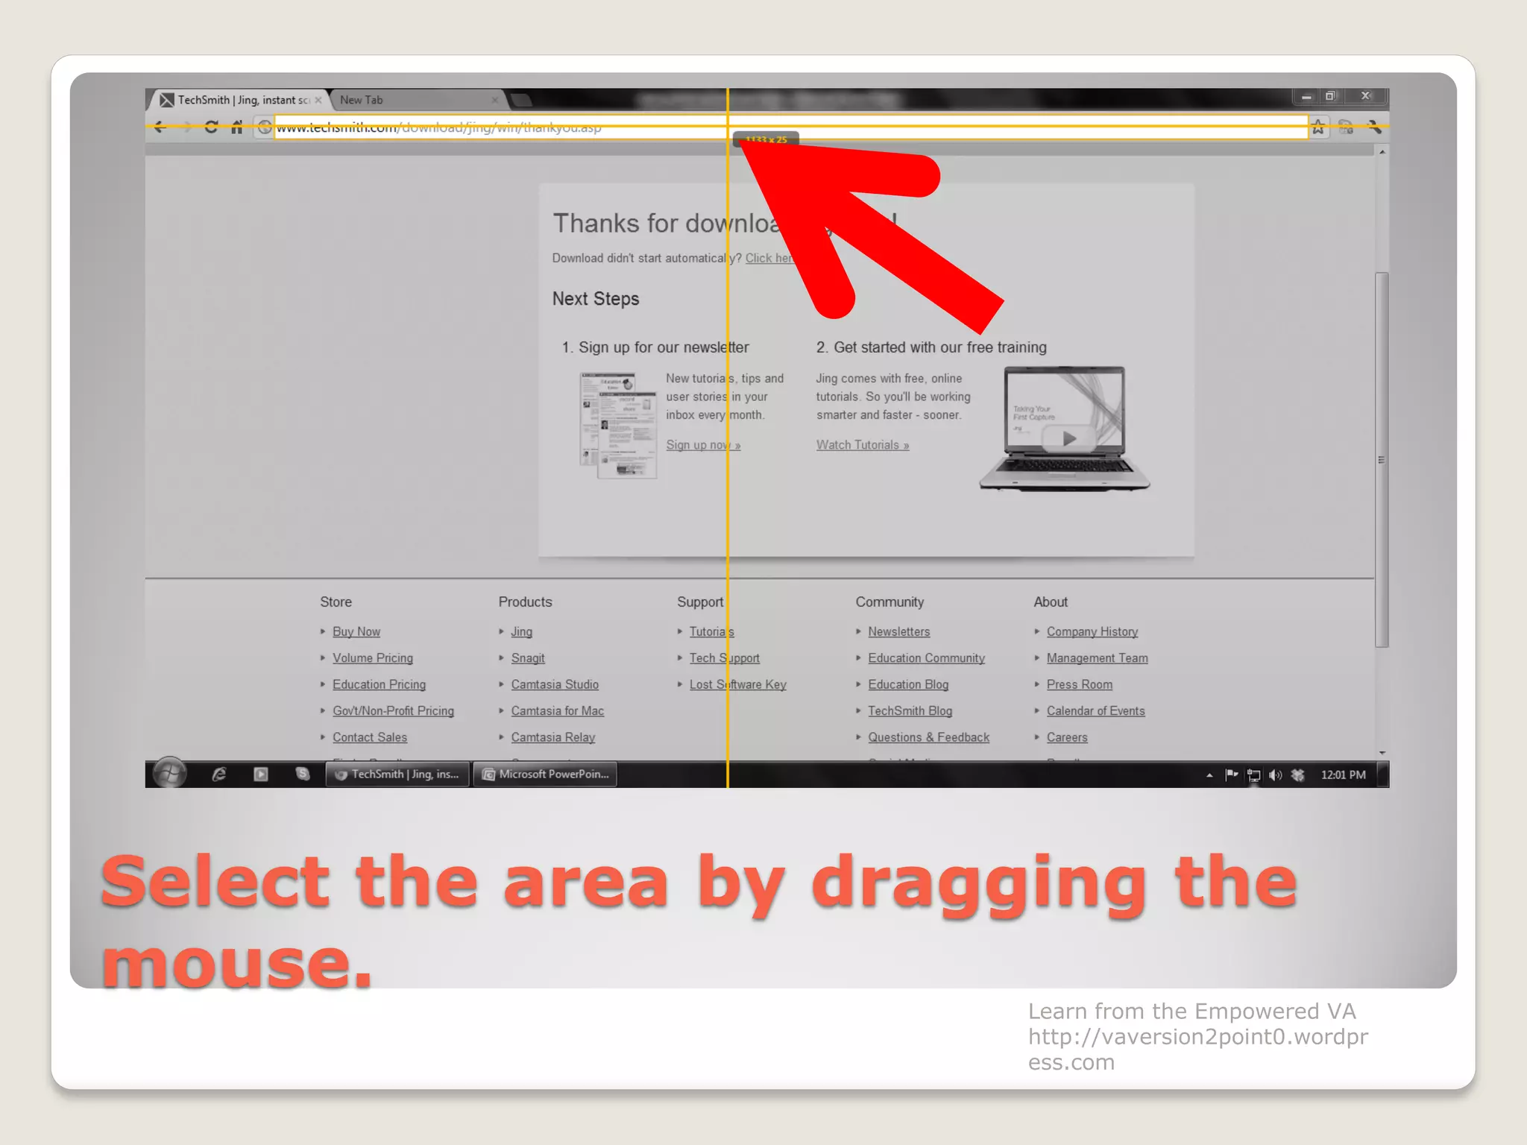Switch to the TechSmith Jing tab

(x=239, y=100)
